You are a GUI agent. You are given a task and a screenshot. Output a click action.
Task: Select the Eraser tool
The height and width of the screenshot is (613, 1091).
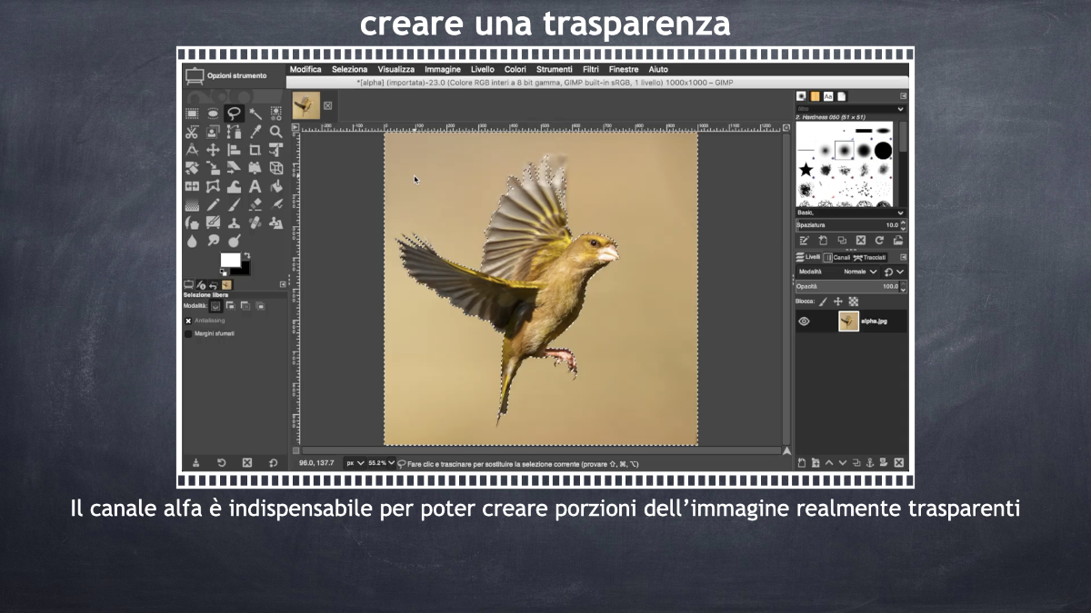pos(255,204)
